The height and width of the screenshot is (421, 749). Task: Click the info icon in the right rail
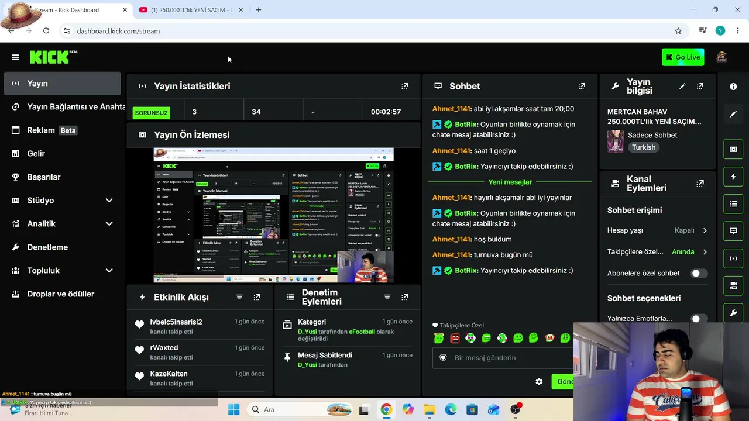[733, 87]
